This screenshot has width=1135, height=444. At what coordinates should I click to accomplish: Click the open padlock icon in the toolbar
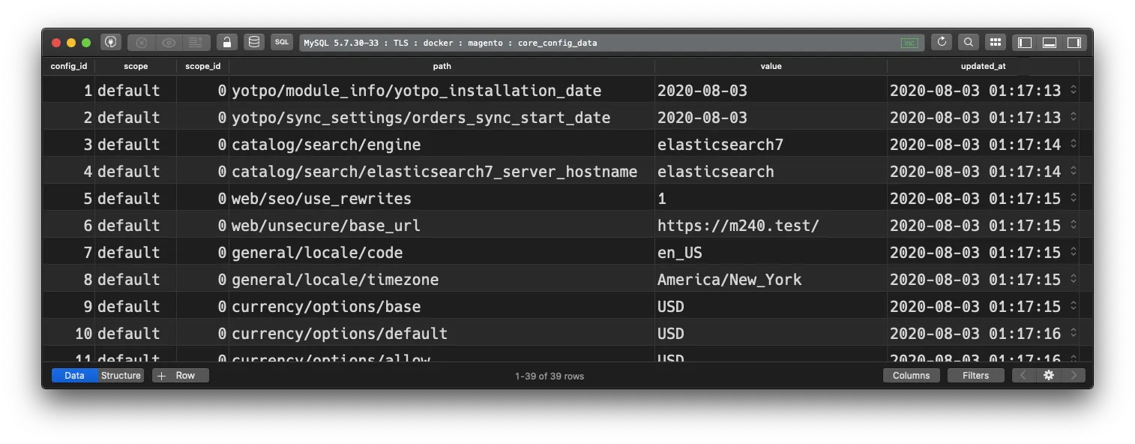226,42
